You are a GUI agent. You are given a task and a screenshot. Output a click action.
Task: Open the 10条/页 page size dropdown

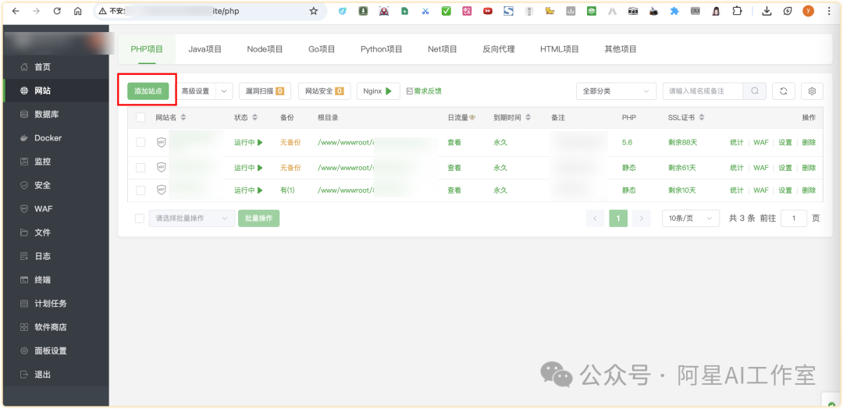(690, 219)
